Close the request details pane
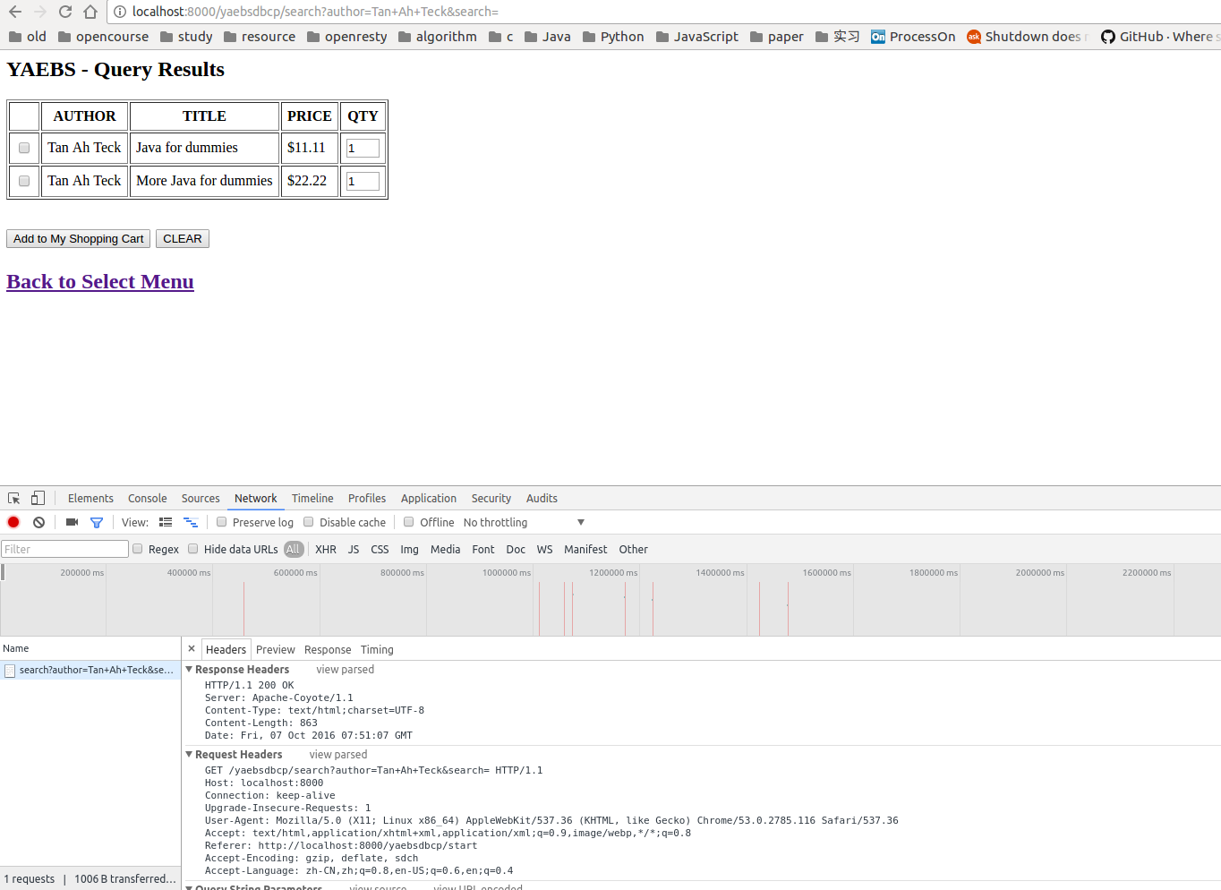The height and width of the screenshot is (890, 1221). [x=192, y=649]
